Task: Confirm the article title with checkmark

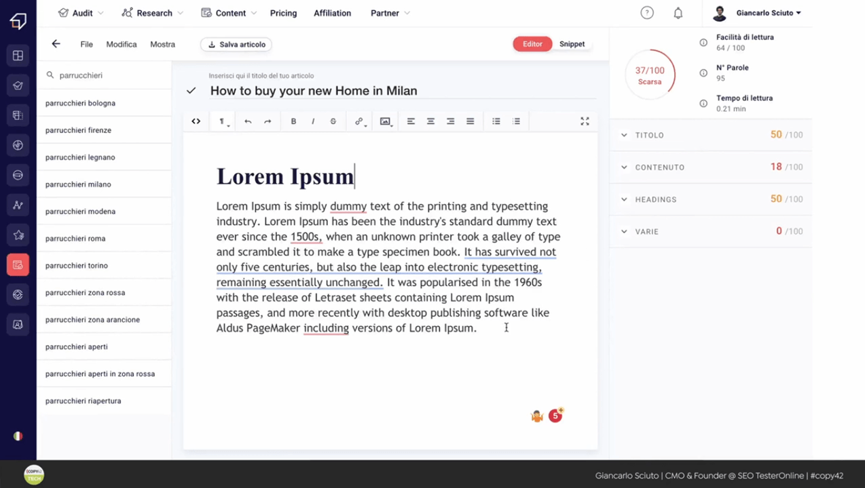Action: 191,91
